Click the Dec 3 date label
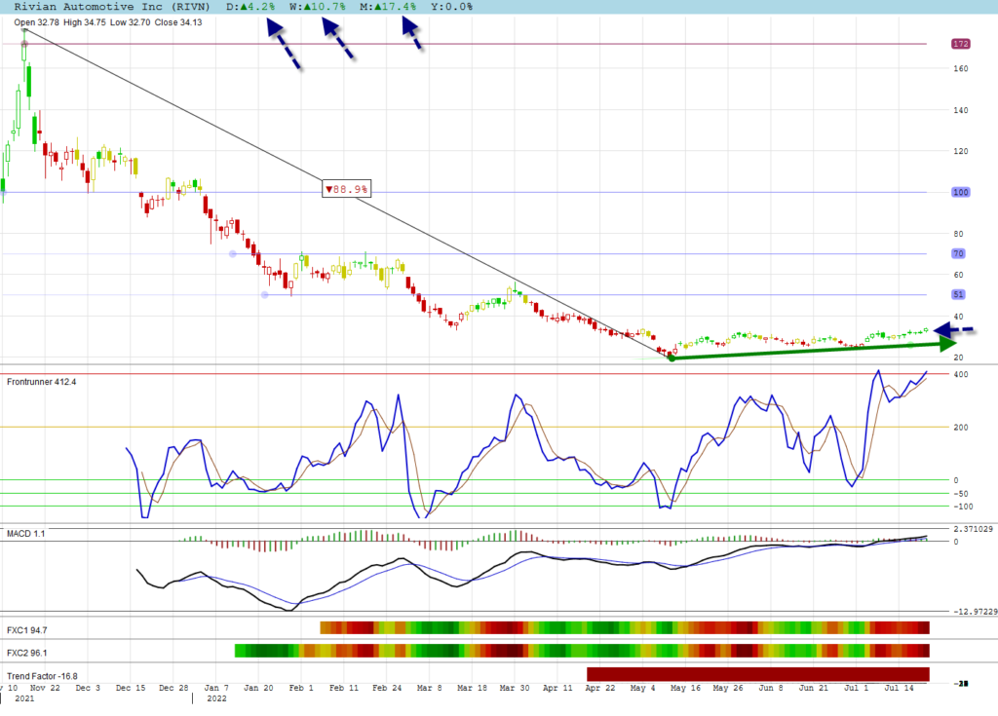Screen dimensions: 998x716 click(88, 688)
